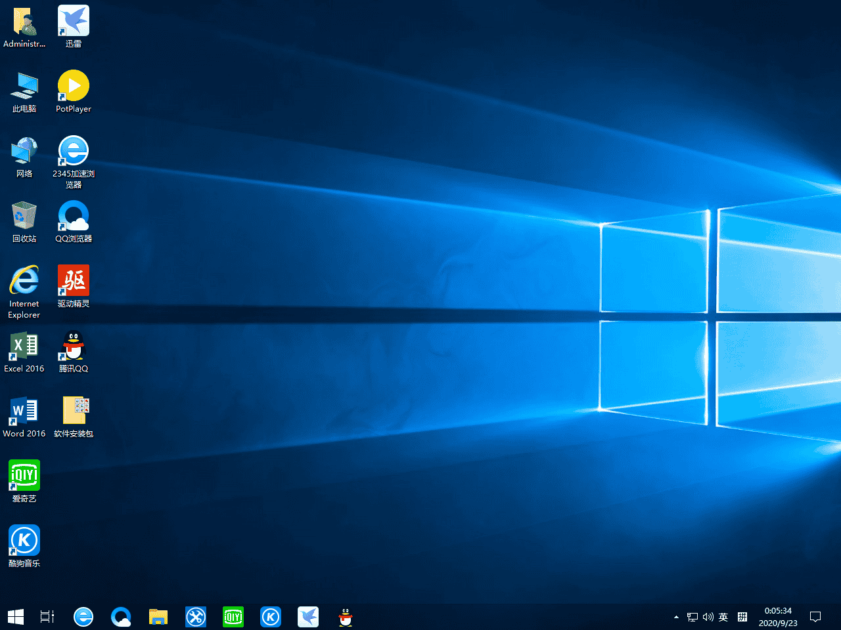Viewport: 841px width, 630px height.
Task: Select the 爱奇艺 desktop shortcut
Action: [24, 482]
